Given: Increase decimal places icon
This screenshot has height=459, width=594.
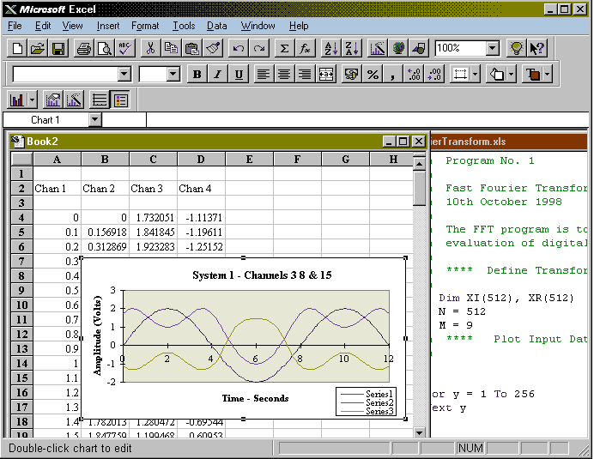Looking at the screenshot, I should pos(414,75).
